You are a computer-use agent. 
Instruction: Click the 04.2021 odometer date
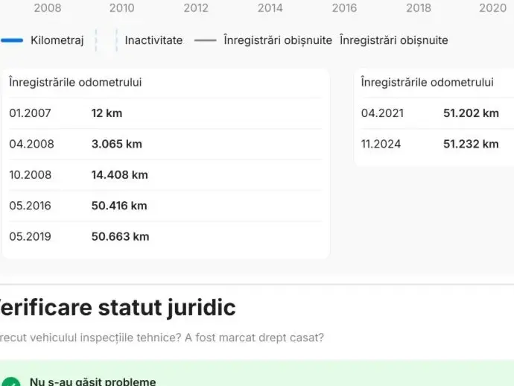coord(382,113)
